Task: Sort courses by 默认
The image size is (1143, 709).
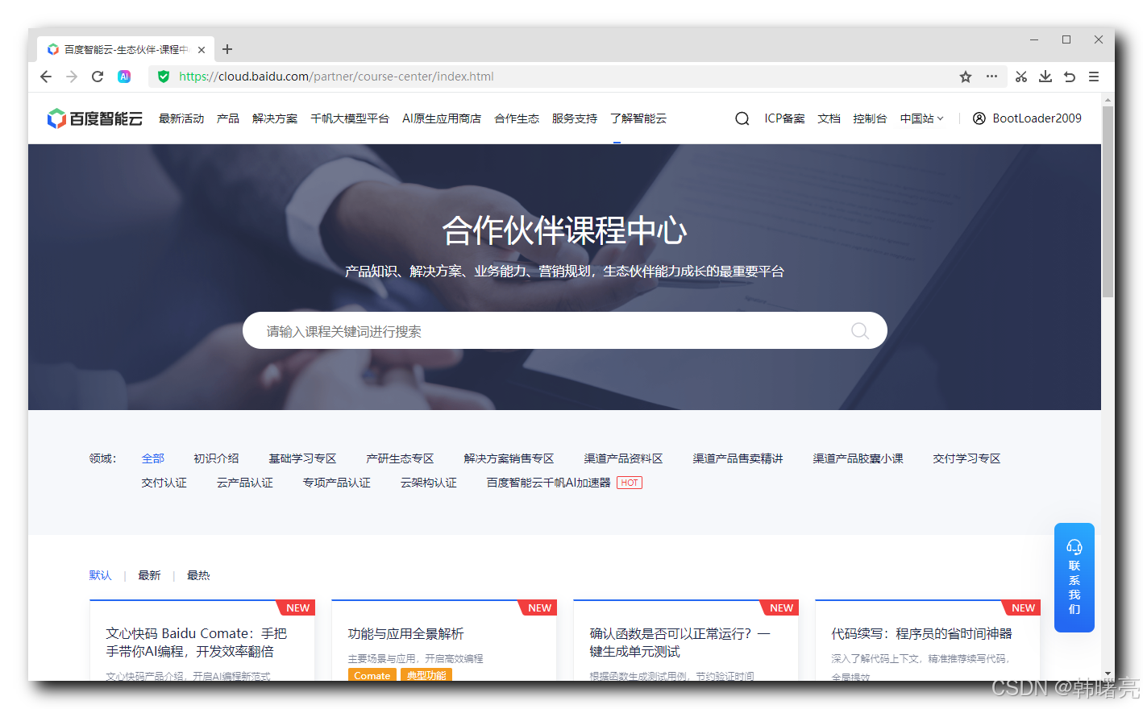Action: click(x=101, y=575)
